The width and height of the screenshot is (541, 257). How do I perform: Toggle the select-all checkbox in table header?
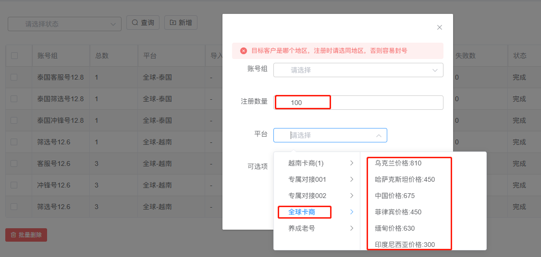(14, 56)
